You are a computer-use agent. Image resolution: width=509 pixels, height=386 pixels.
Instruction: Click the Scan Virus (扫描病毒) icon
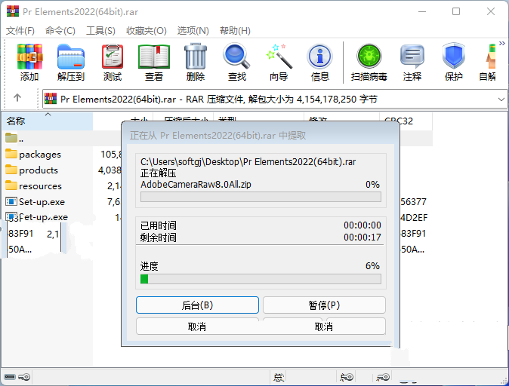(369, 57)
